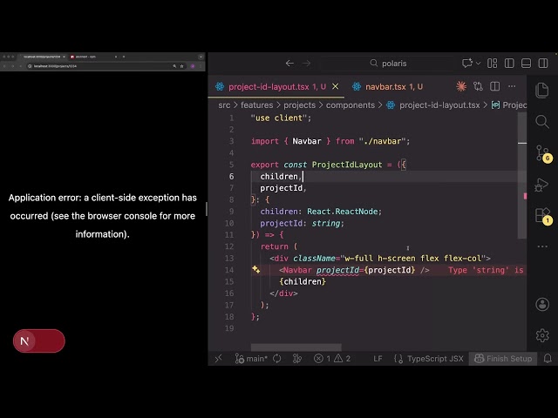The width and height of the screenshot is (558, 418).
Task: Click {children} on line 15
Action: [303, 281]
